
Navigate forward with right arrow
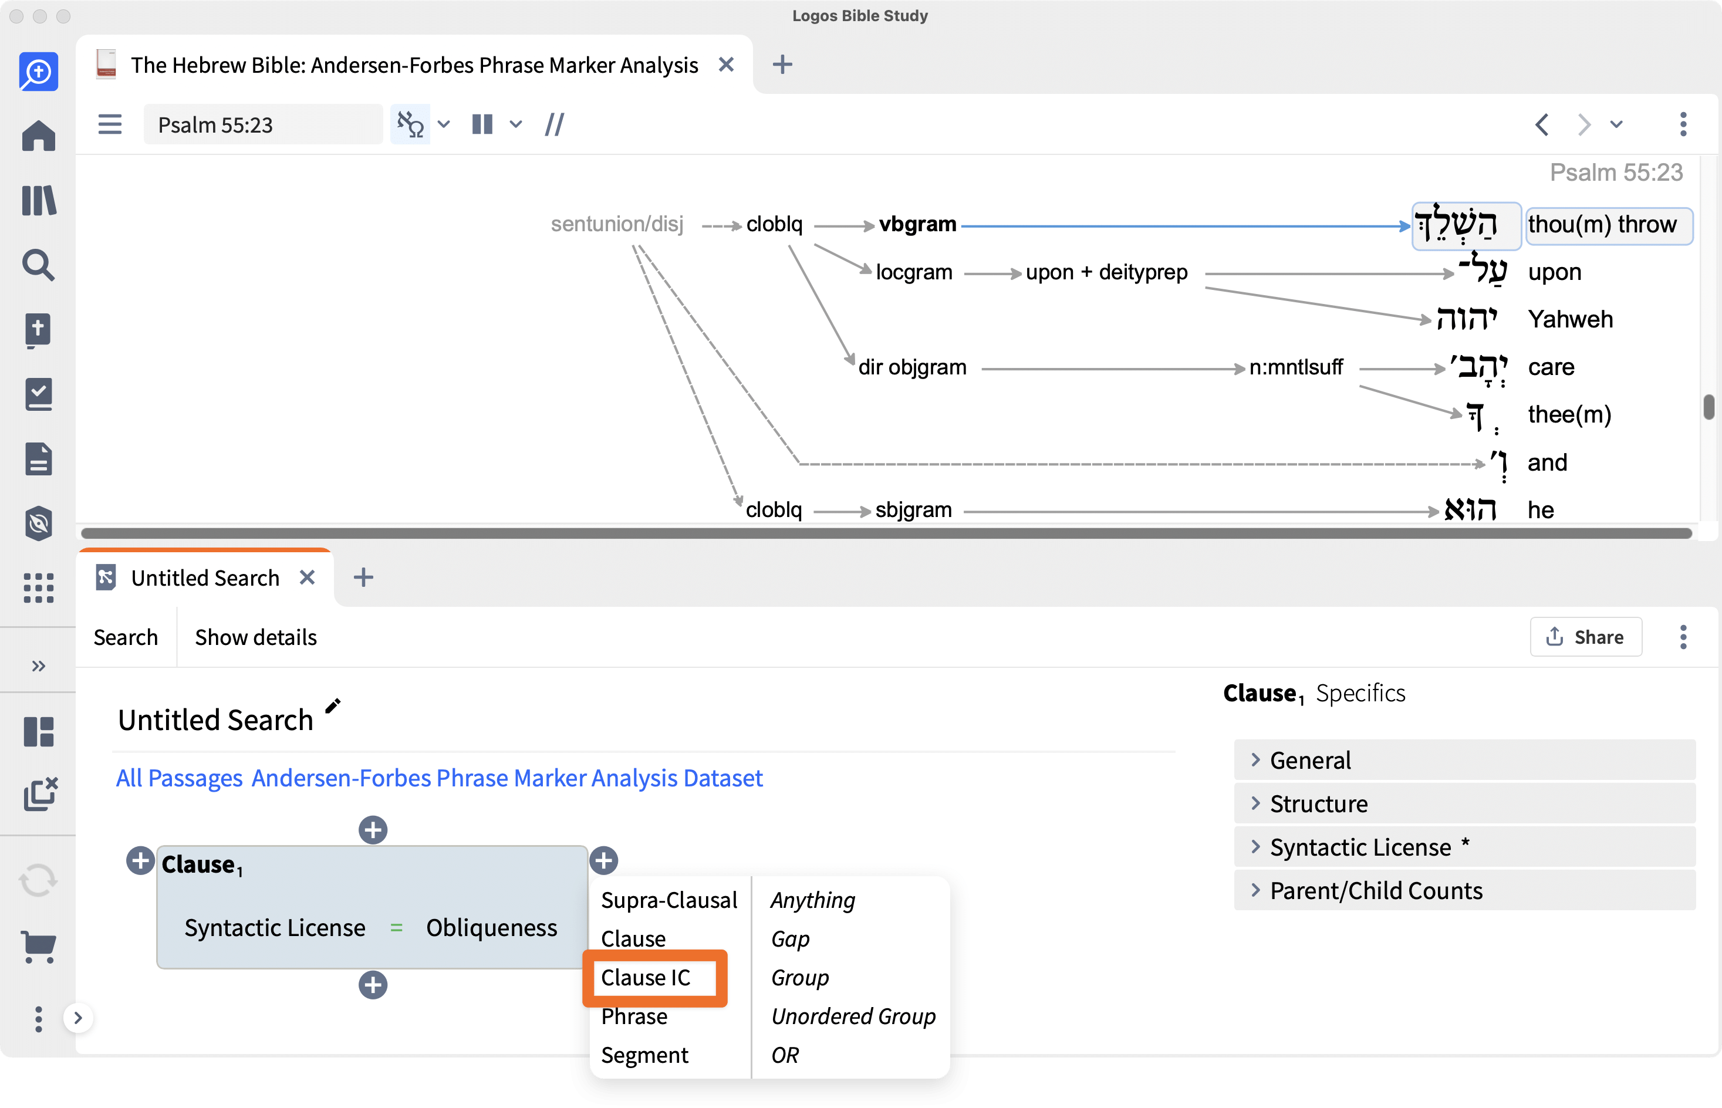[1584, 124]
